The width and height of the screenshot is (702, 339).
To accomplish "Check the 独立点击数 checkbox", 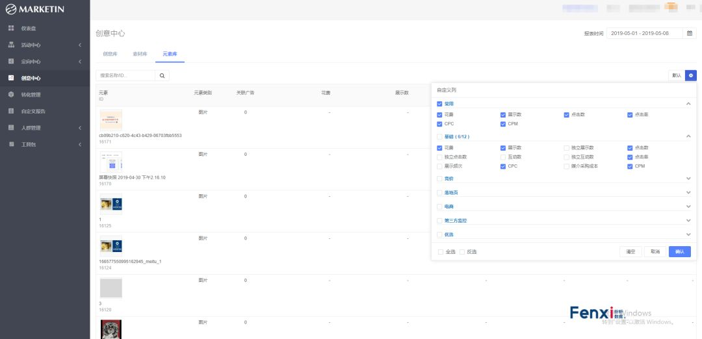I will 439,157.
